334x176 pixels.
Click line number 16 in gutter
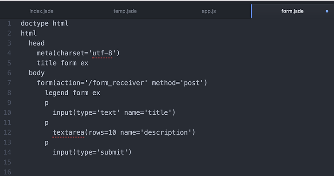(x=7, y=172)
